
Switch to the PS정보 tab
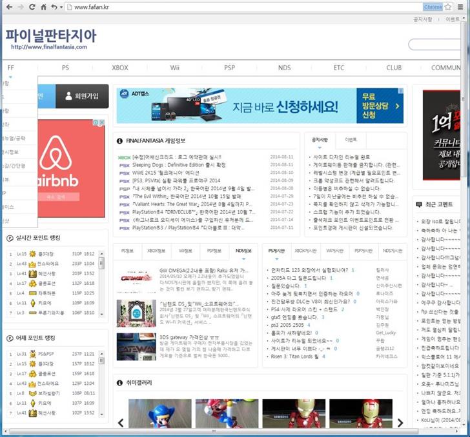coord(127,251)
